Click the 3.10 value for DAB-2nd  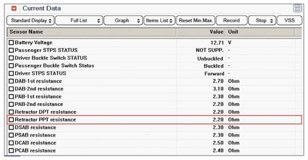[218, 89]
